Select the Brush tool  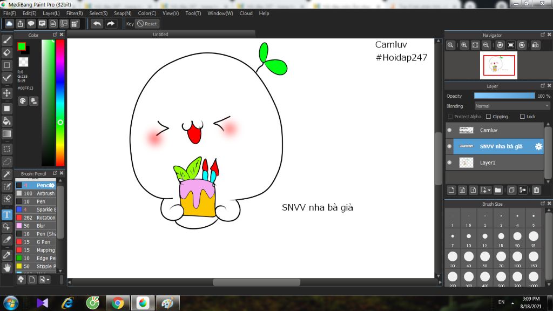[6, 40]
